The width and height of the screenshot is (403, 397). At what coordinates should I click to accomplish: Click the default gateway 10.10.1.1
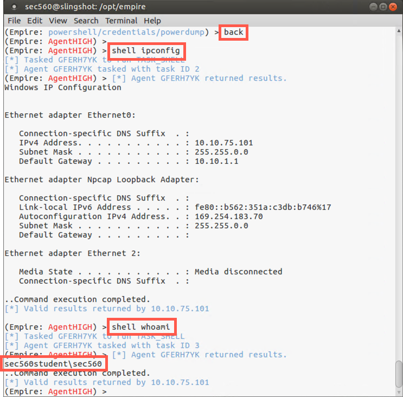click(216, 161)
